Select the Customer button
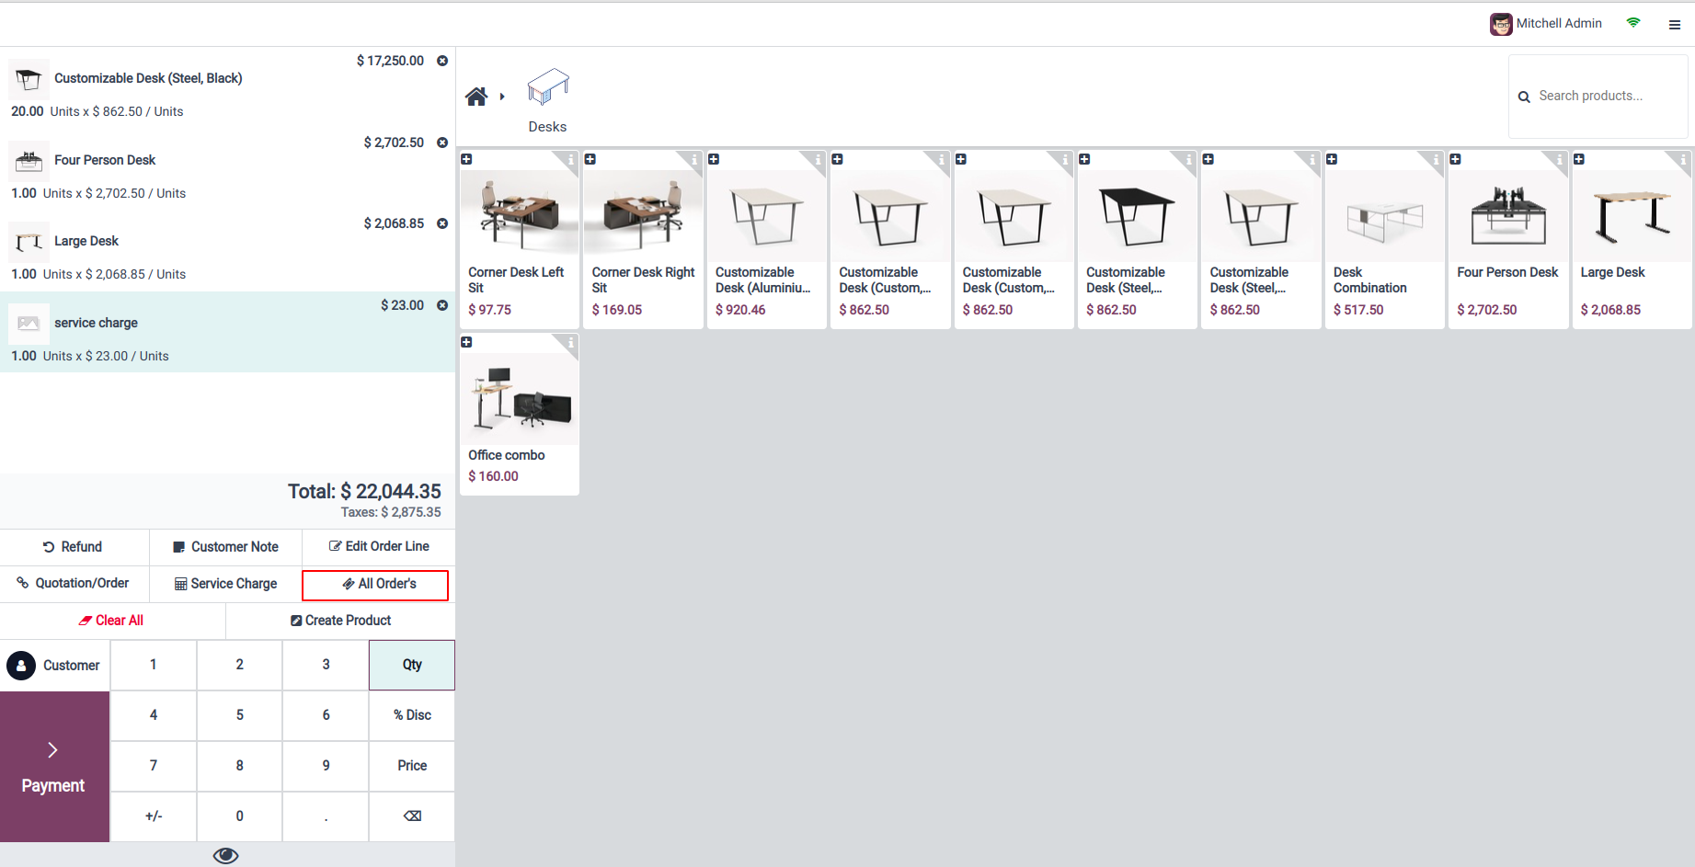 click(54, 666)
